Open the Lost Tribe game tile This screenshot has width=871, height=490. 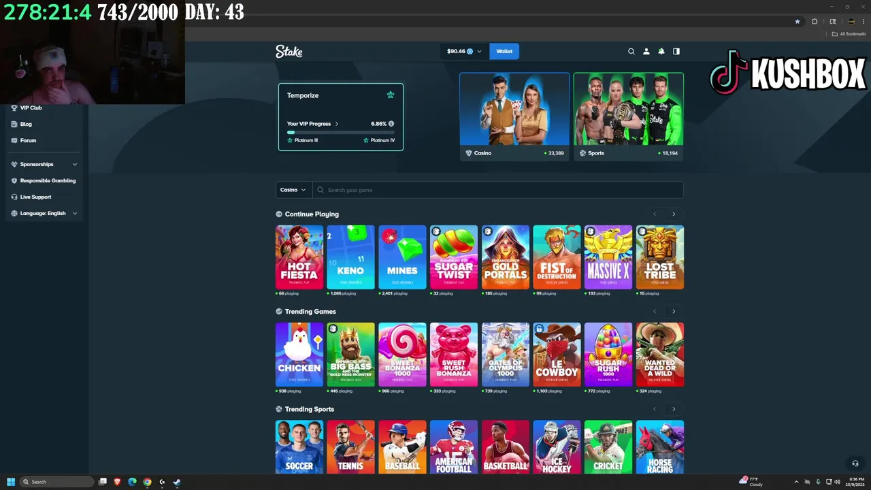click(x=659, y=257)
